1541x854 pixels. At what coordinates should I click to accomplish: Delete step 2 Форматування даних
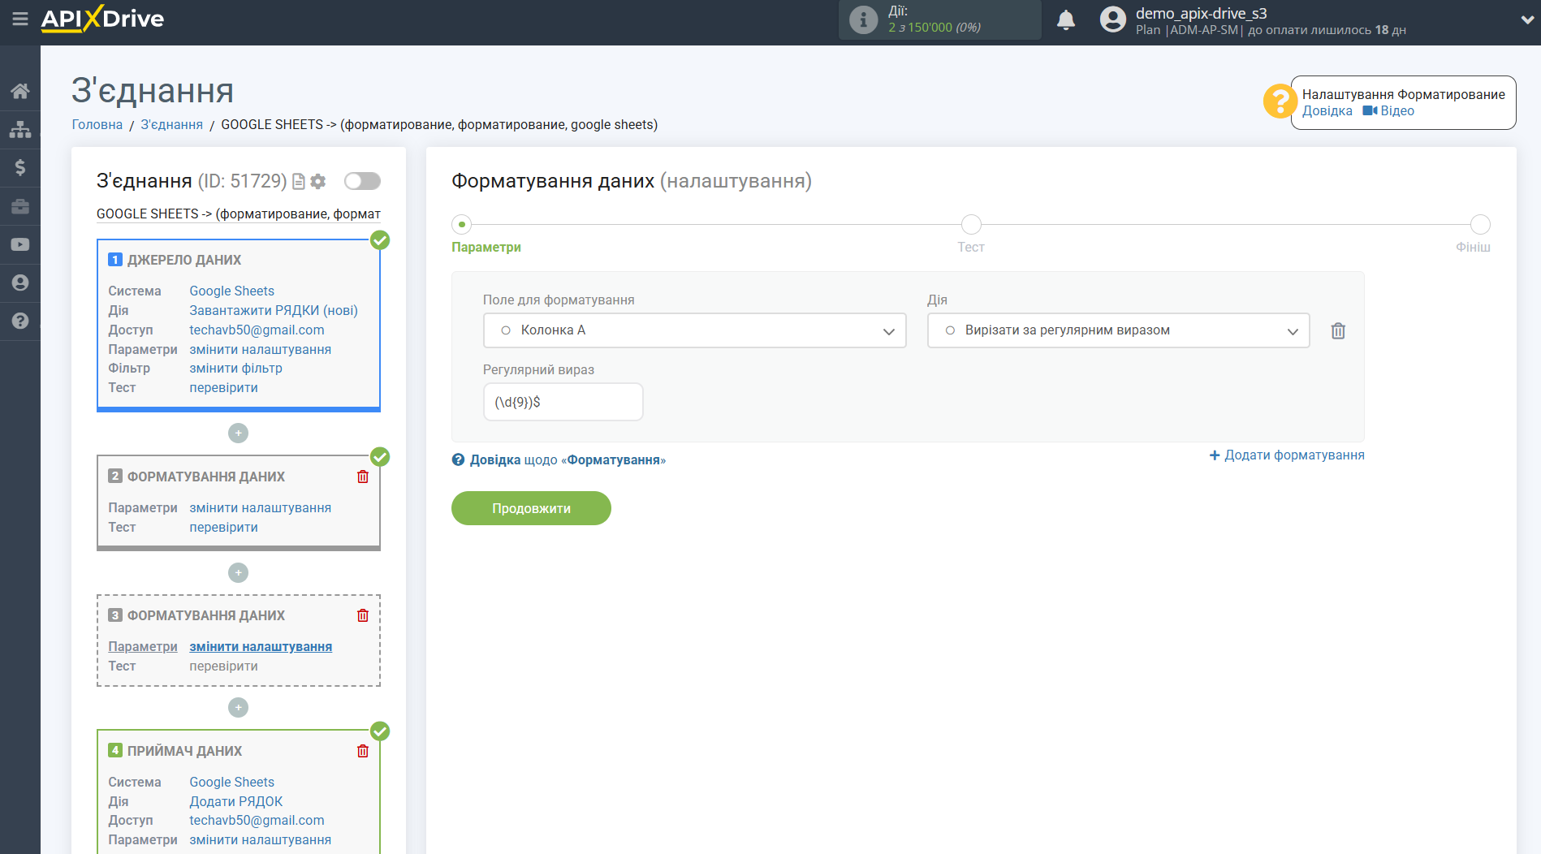tap(363, 477)
